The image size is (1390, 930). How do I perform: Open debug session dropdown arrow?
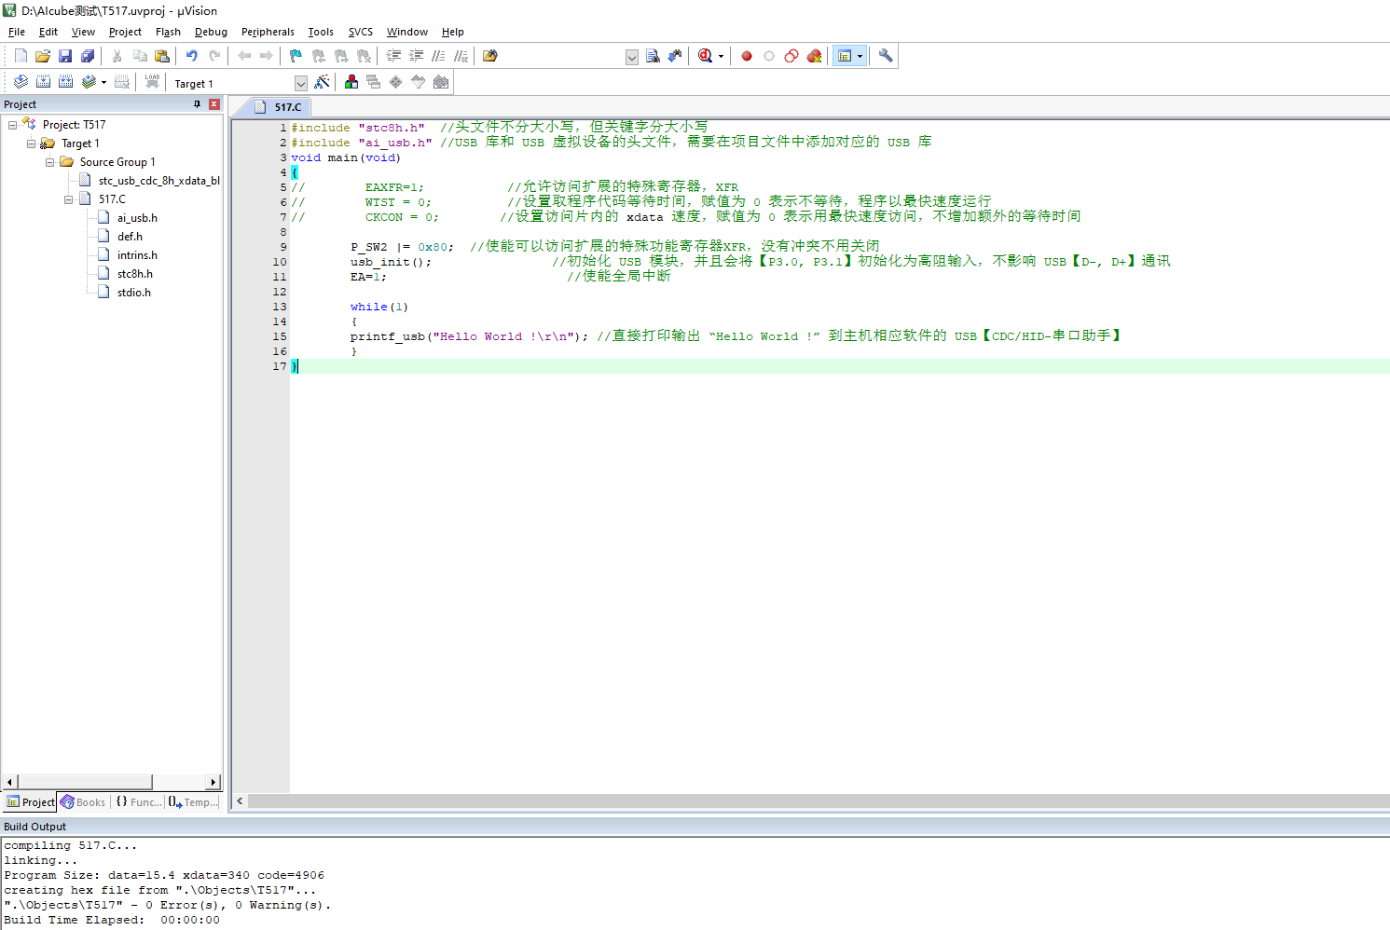point(721,56)
